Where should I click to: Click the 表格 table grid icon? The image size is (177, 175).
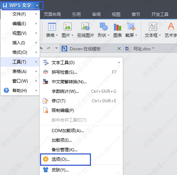[x=52, y=27]
